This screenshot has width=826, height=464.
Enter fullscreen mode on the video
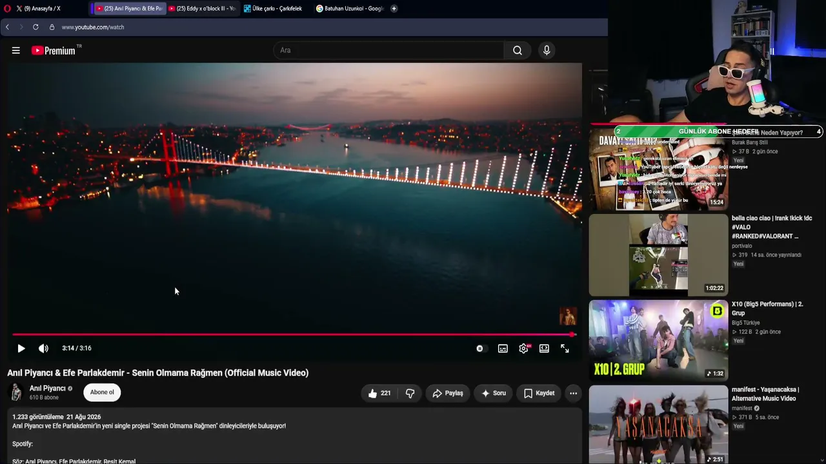pyautogui.click(x=565, y=348)
